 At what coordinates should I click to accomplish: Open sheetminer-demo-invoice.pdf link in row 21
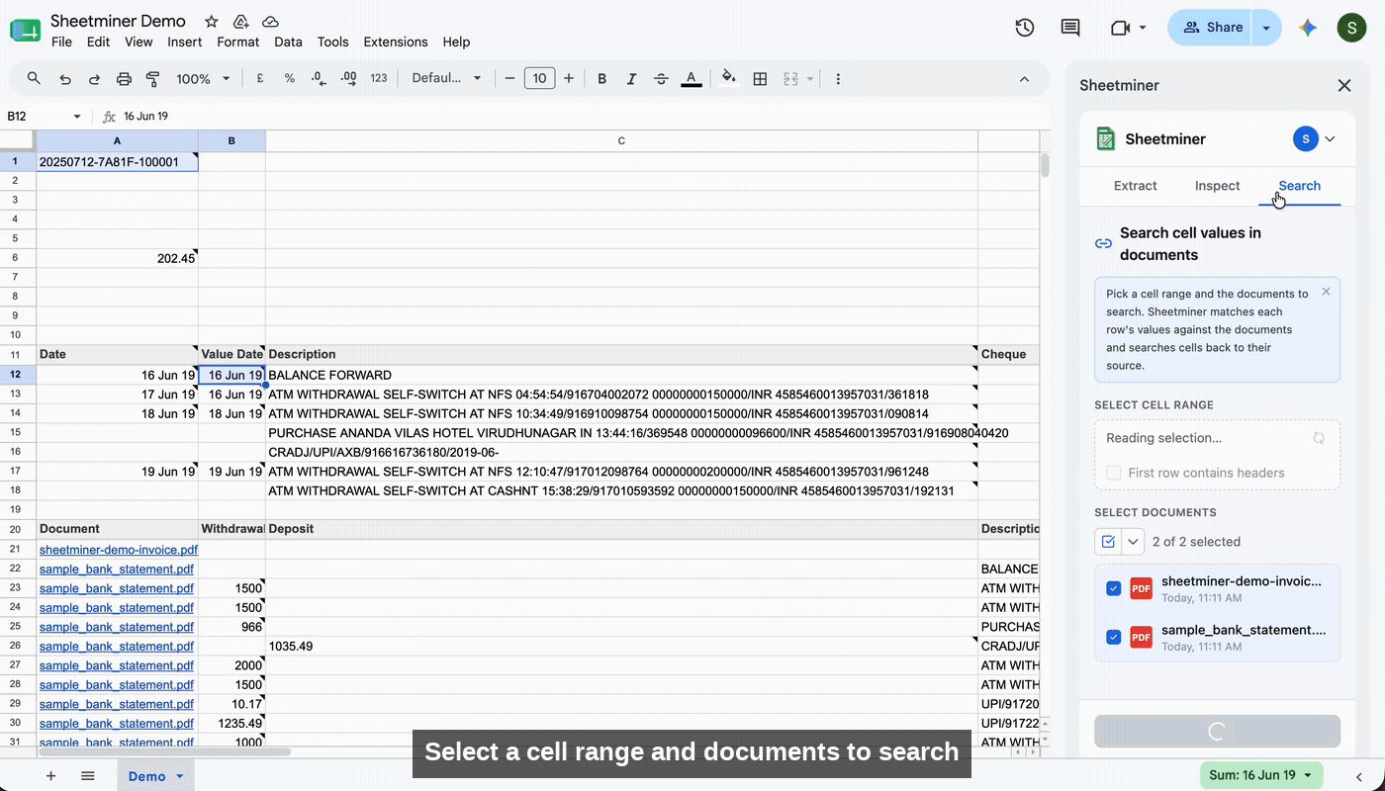point(119,550)
